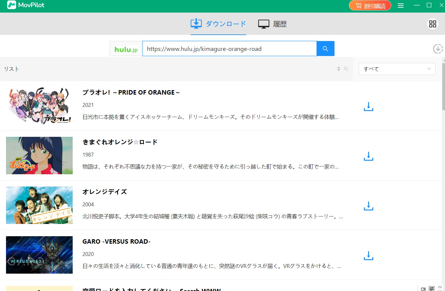
Task: Select title GARO -VERSUS ROAD-
Action: click(x=117, y=242)
